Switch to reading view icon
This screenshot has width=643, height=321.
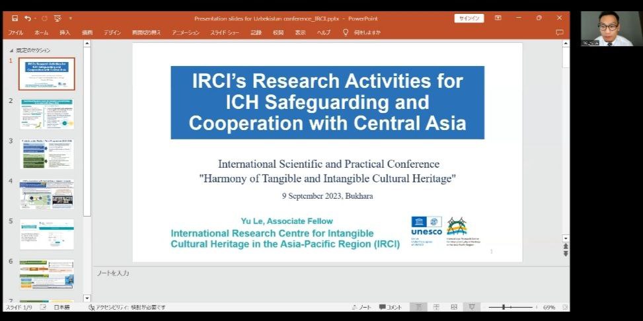click(454, 307)
